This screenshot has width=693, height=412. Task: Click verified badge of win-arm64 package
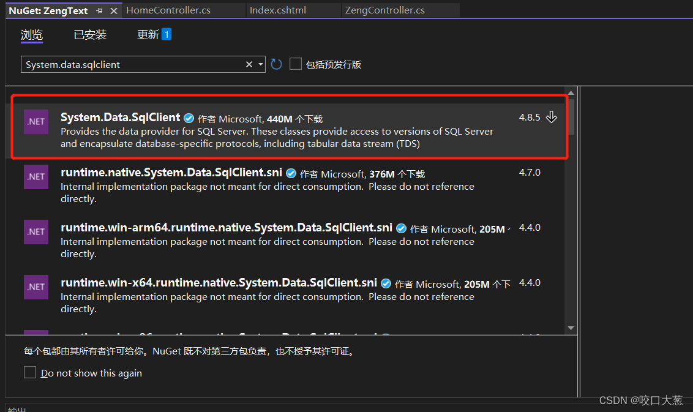402,228
